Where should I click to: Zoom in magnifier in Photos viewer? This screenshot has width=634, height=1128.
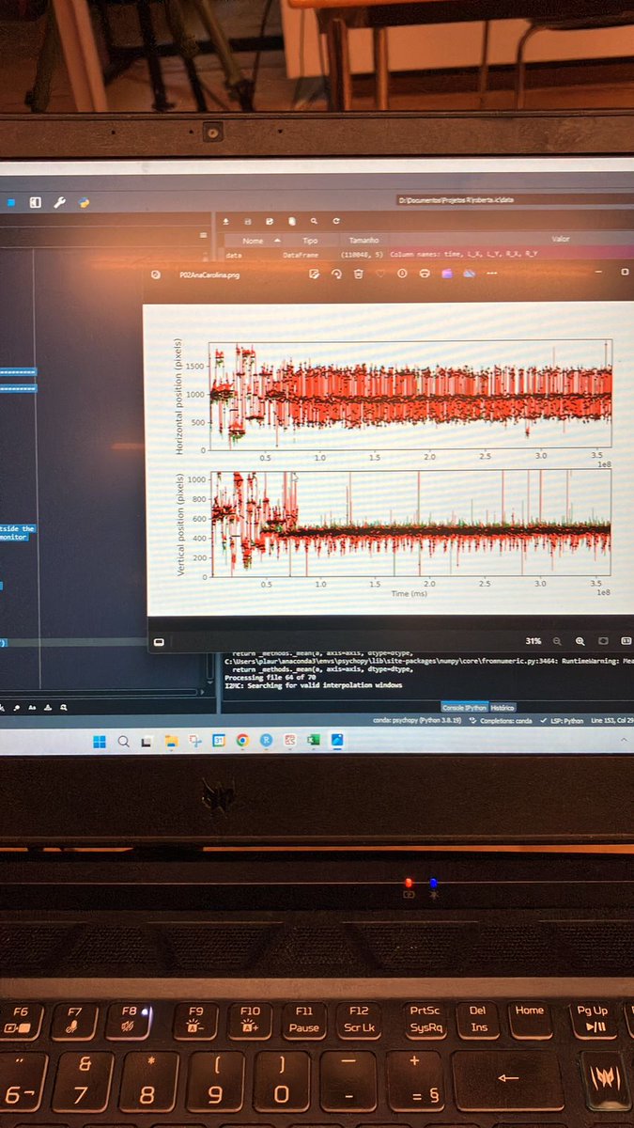pos(580,641)
